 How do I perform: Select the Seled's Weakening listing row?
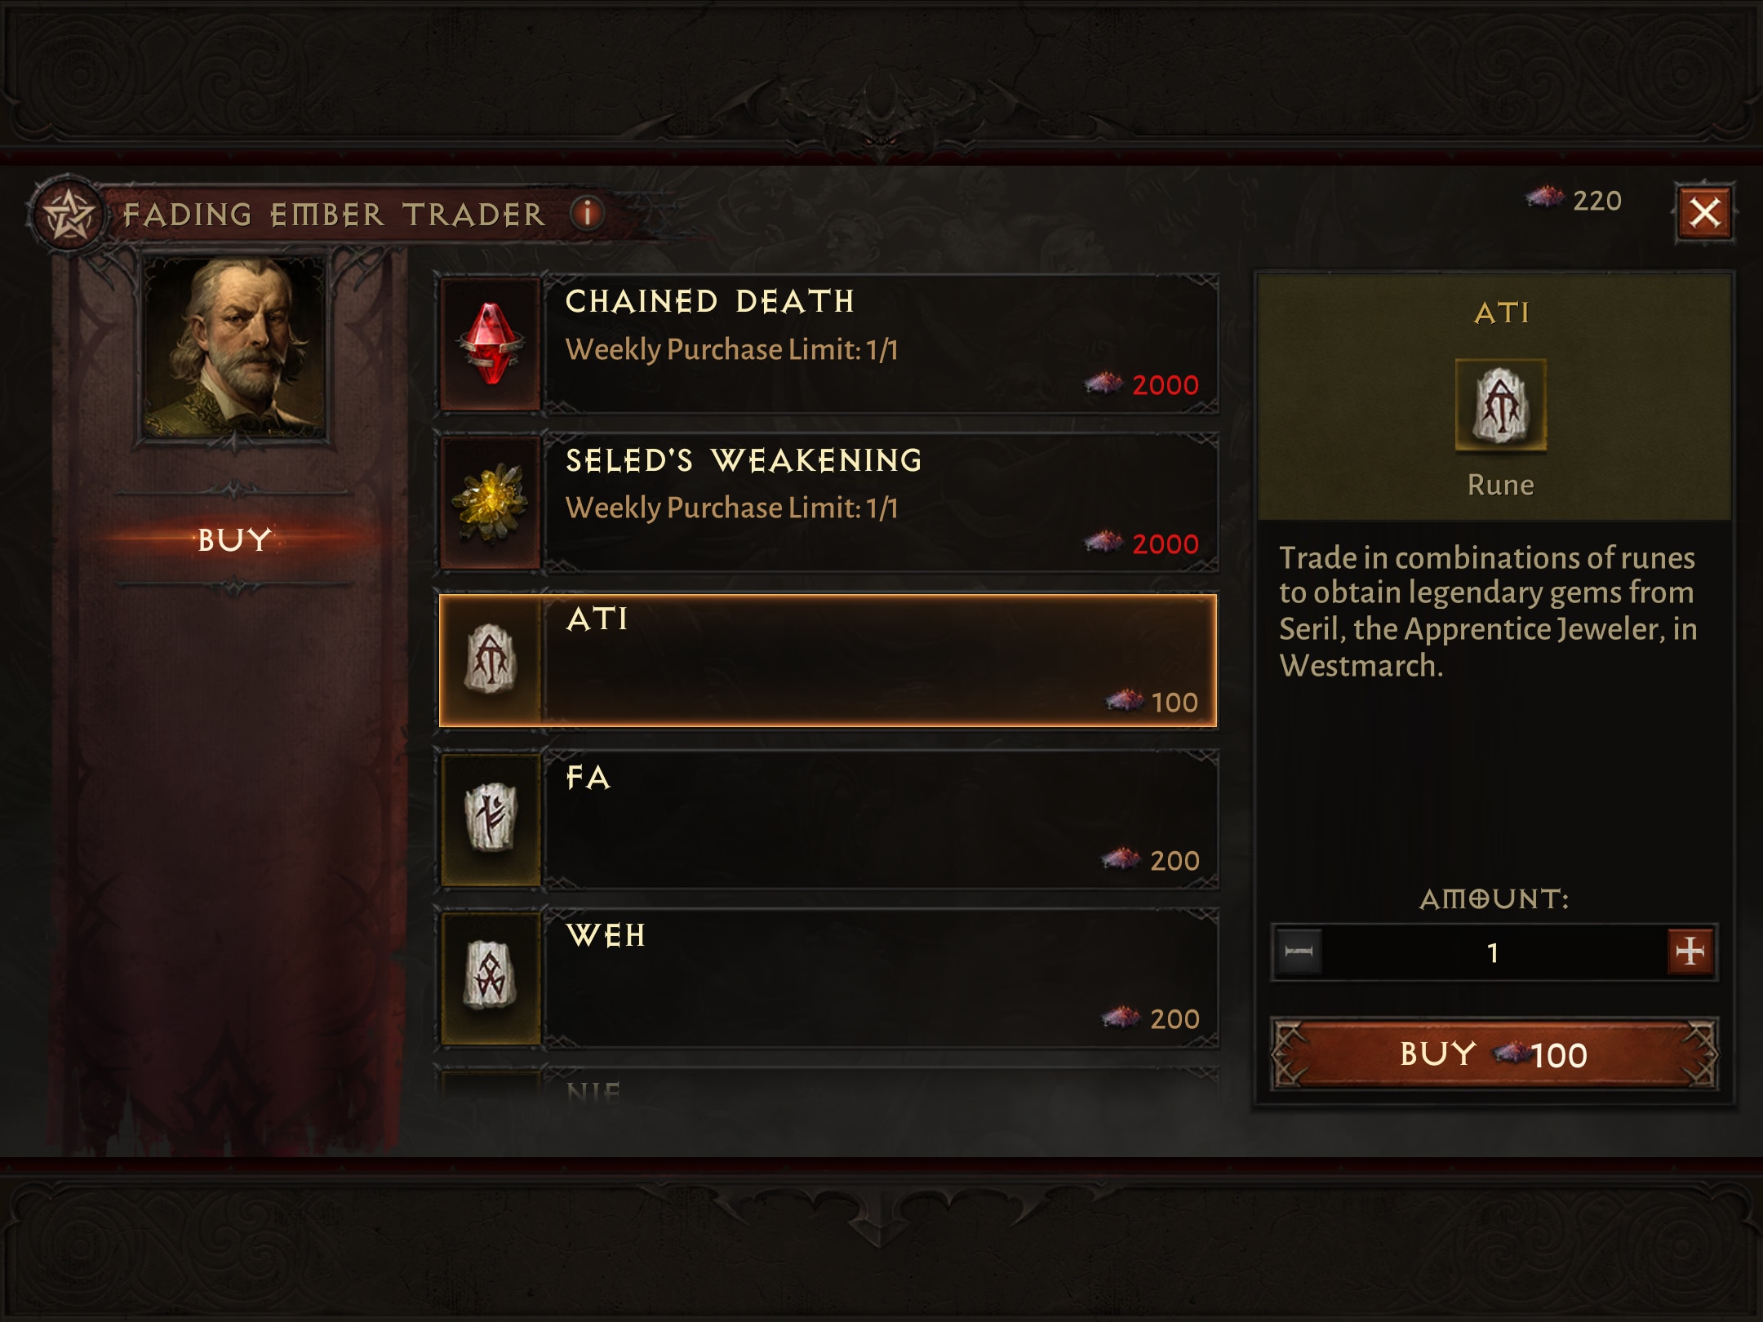(x=828, y=503)
